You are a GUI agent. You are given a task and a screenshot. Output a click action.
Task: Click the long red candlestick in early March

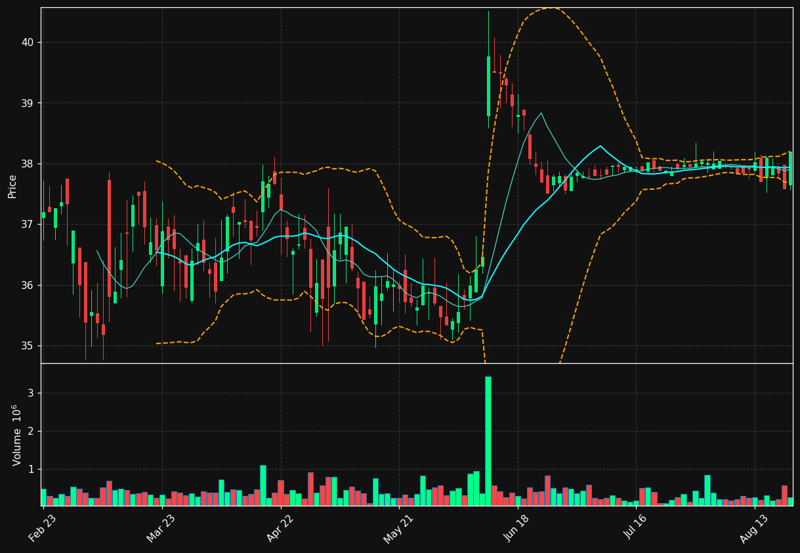click(110, 238)
